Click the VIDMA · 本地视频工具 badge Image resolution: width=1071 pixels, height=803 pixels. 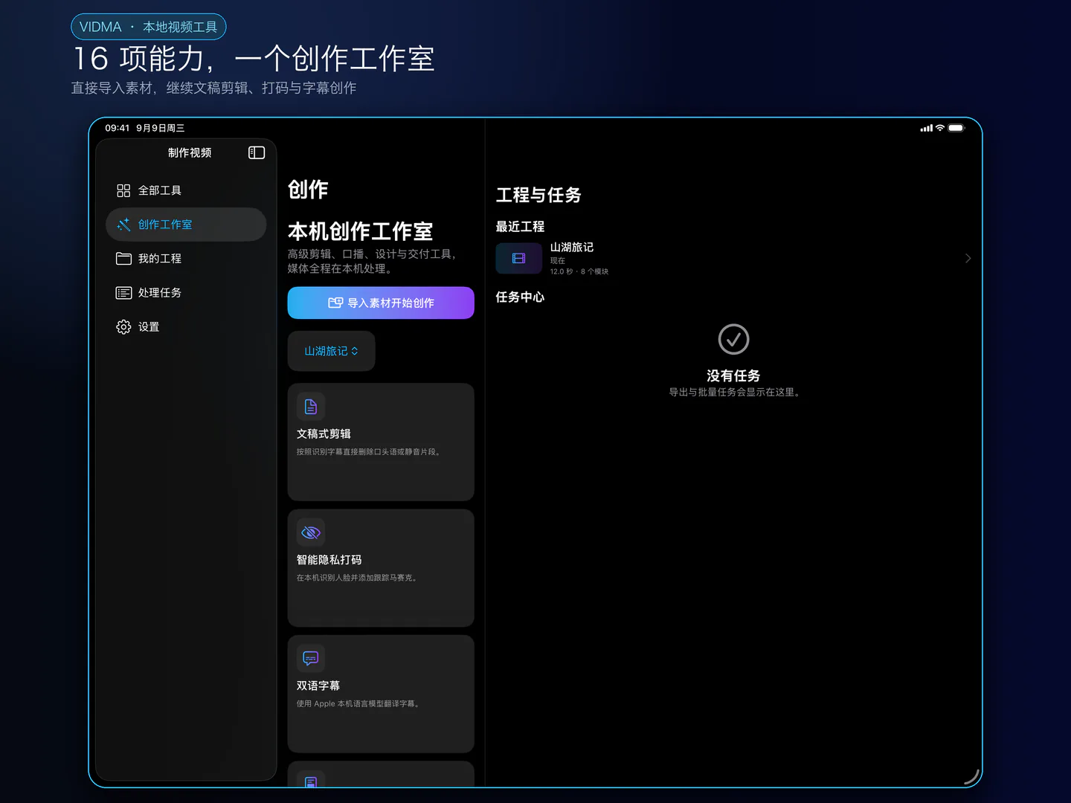point(149,27)
